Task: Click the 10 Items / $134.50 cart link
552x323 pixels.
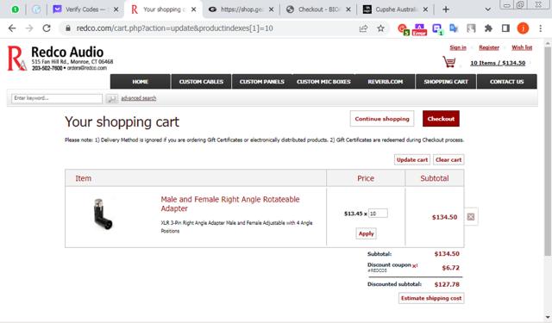Action: [x=498, y=63]
